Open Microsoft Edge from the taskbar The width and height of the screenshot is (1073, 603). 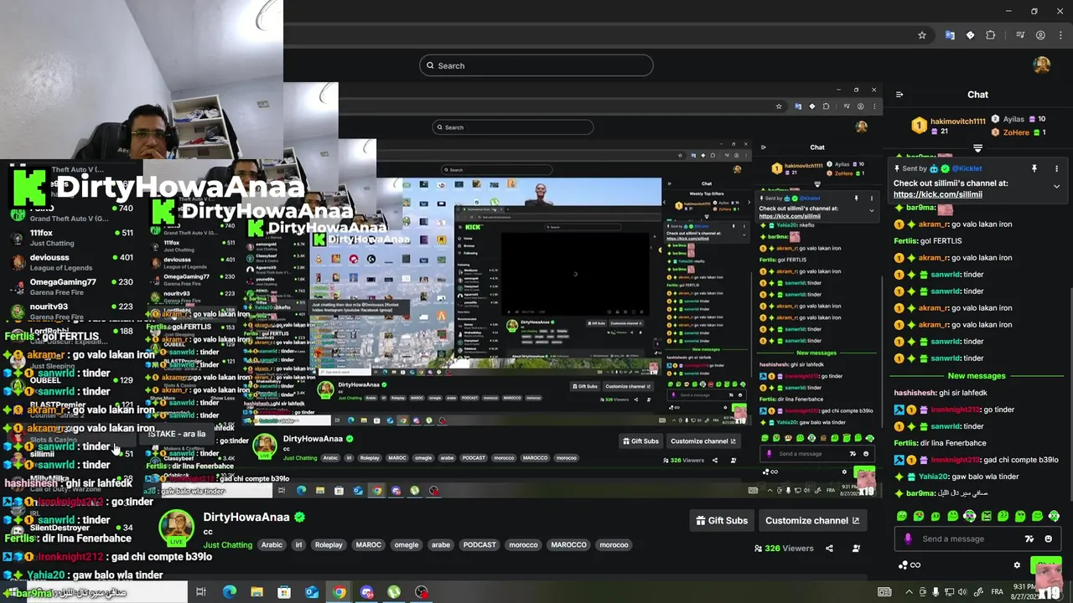tap(229, 592)
